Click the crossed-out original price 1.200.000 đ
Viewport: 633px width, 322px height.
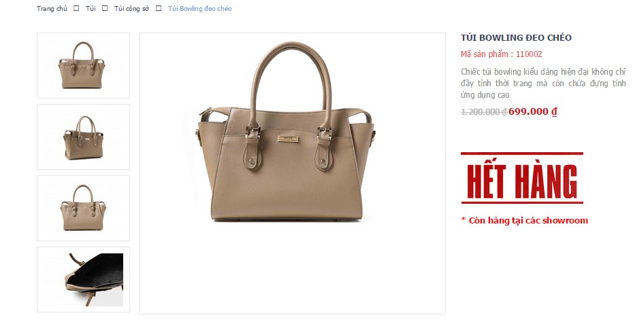(484, 111)
